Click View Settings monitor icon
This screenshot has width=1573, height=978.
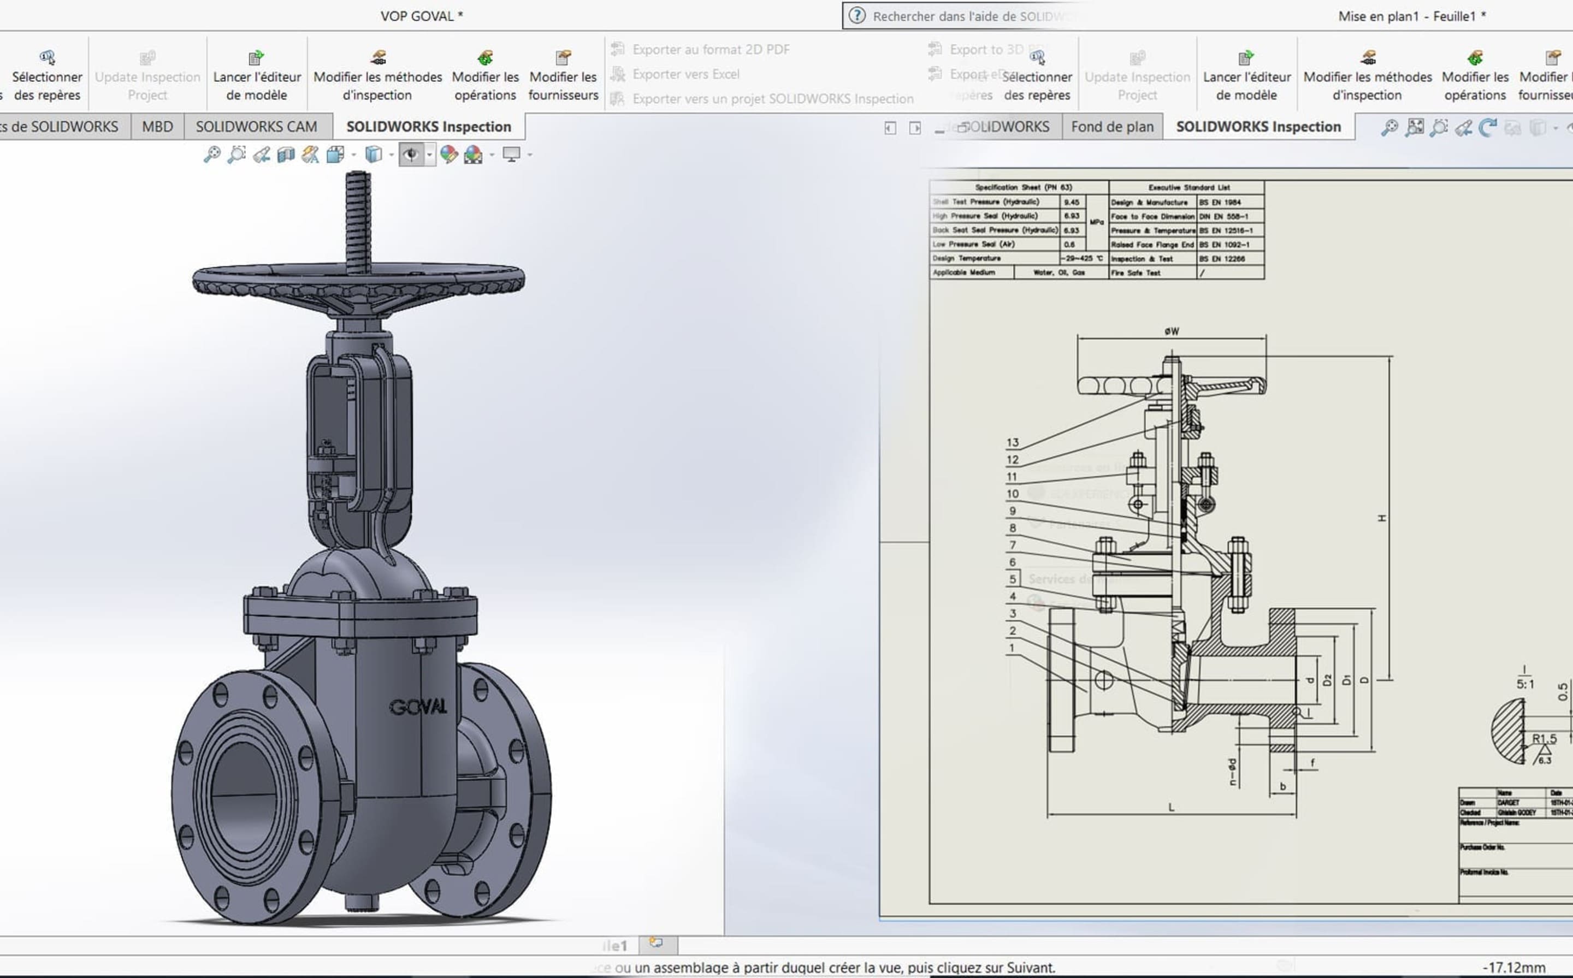coord(512,155)
